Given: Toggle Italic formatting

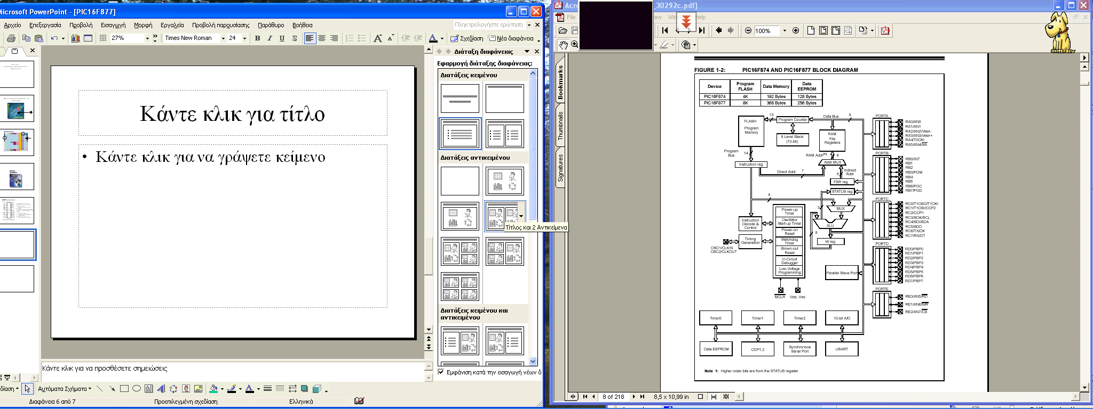Looking at the screenshot, I should [x=270, y=38].
